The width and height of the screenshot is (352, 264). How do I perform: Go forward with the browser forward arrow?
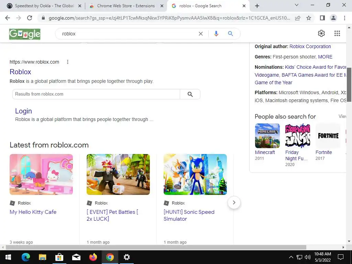pos(19,18)
